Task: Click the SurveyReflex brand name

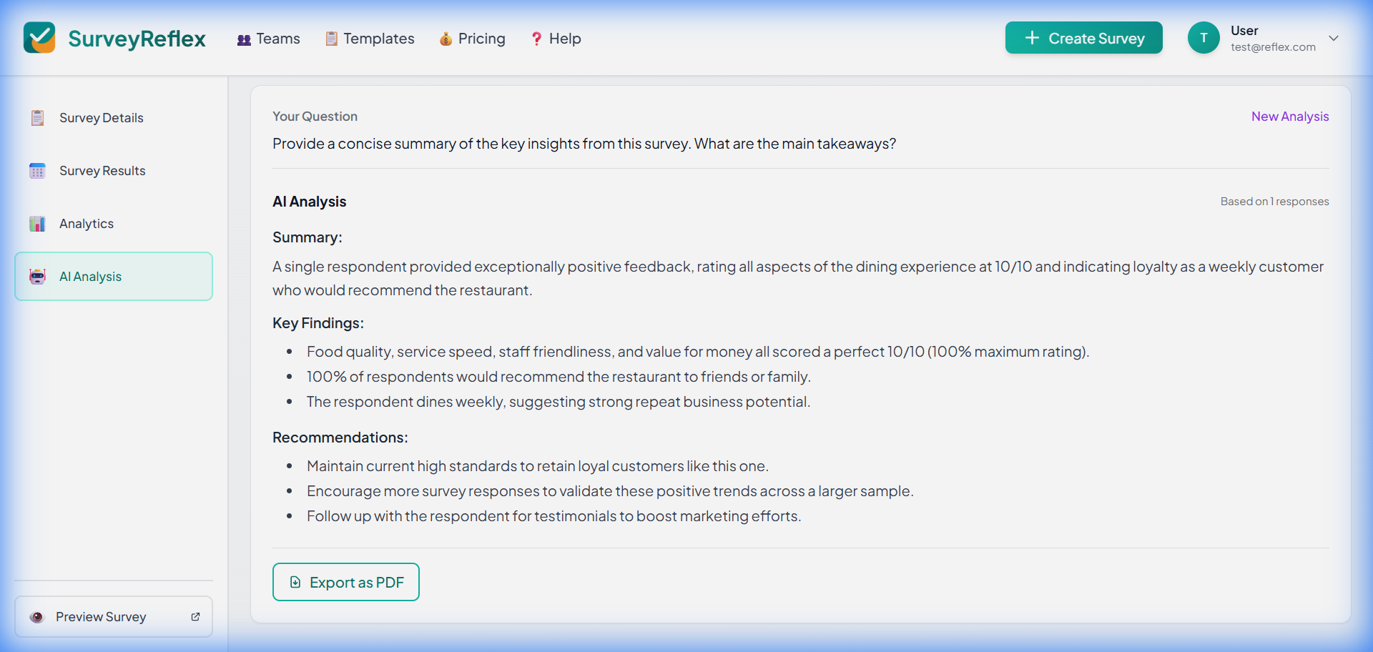Action: [137, 39]
